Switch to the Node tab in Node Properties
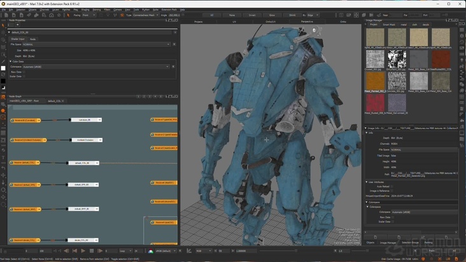 point(32,39)
